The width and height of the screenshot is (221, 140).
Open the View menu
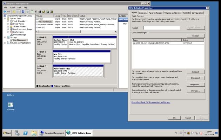(x=19, y=7)
